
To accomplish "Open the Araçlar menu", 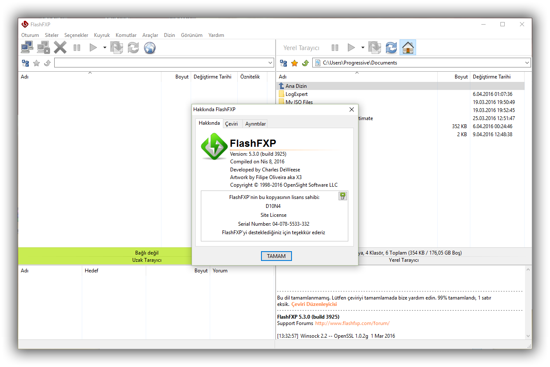I will click(150, 35).
